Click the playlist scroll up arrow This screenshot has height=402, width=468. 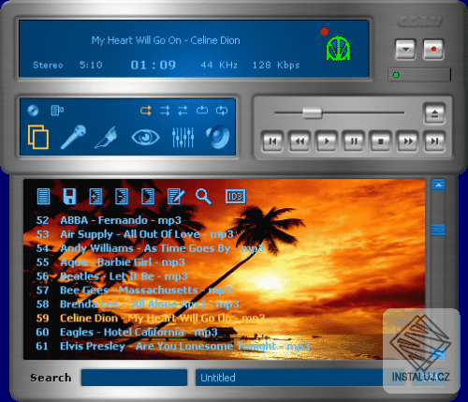point(438,185)
